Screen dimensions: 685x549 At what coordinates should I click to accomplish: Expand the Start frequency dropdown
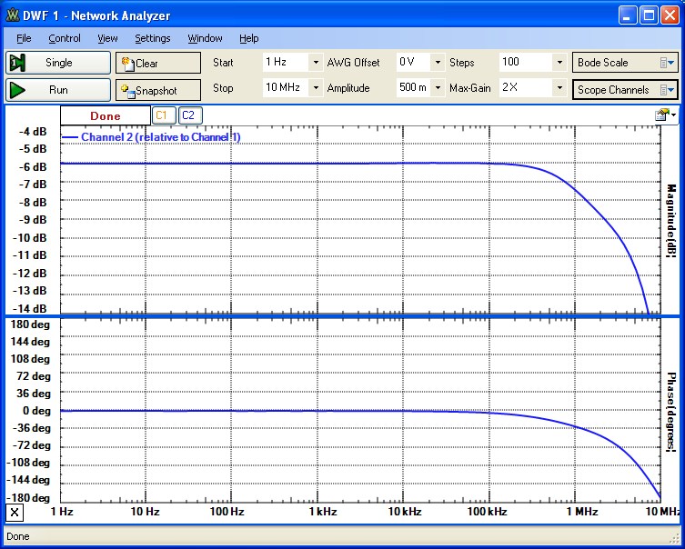(316, 63)
